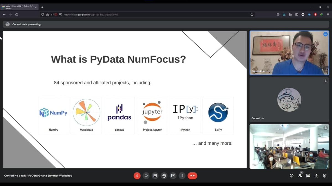The height and width of the screenshot is (186, 332).
Task: Click the pandas logo card on slide
Action: [x=119, y=115]
